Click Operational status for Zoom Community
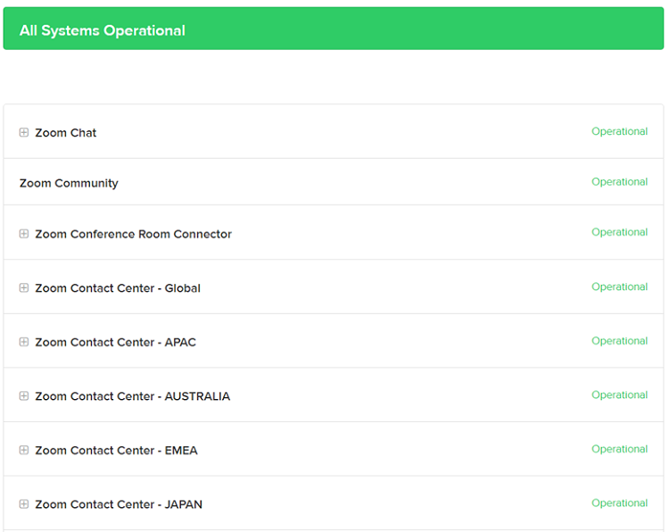This screenshot has height=532, width=669. pyautogui.click(x=619, y=182)
